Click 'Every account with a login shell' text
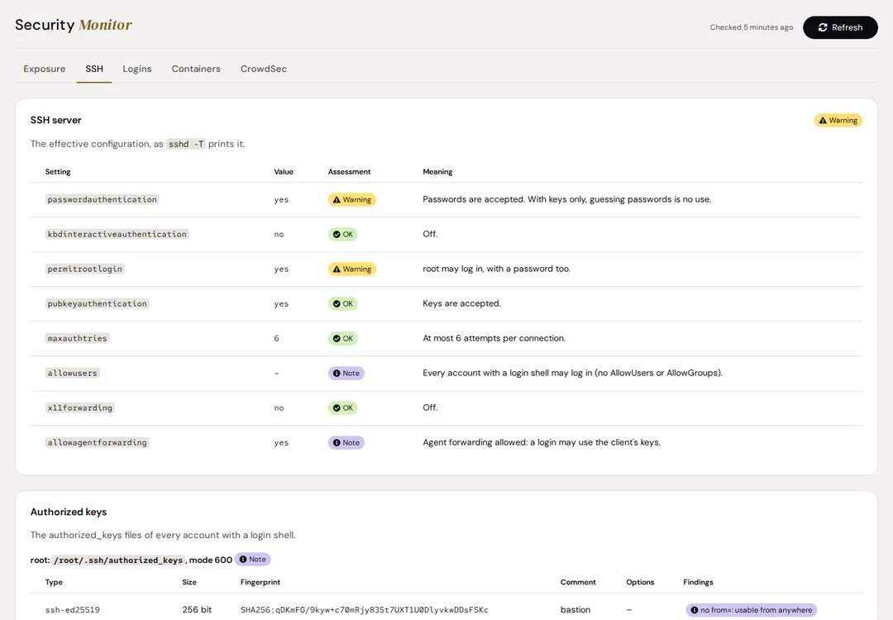Image resolution: width=893 pixels, height=620 pixels. [x=572, y=374]
